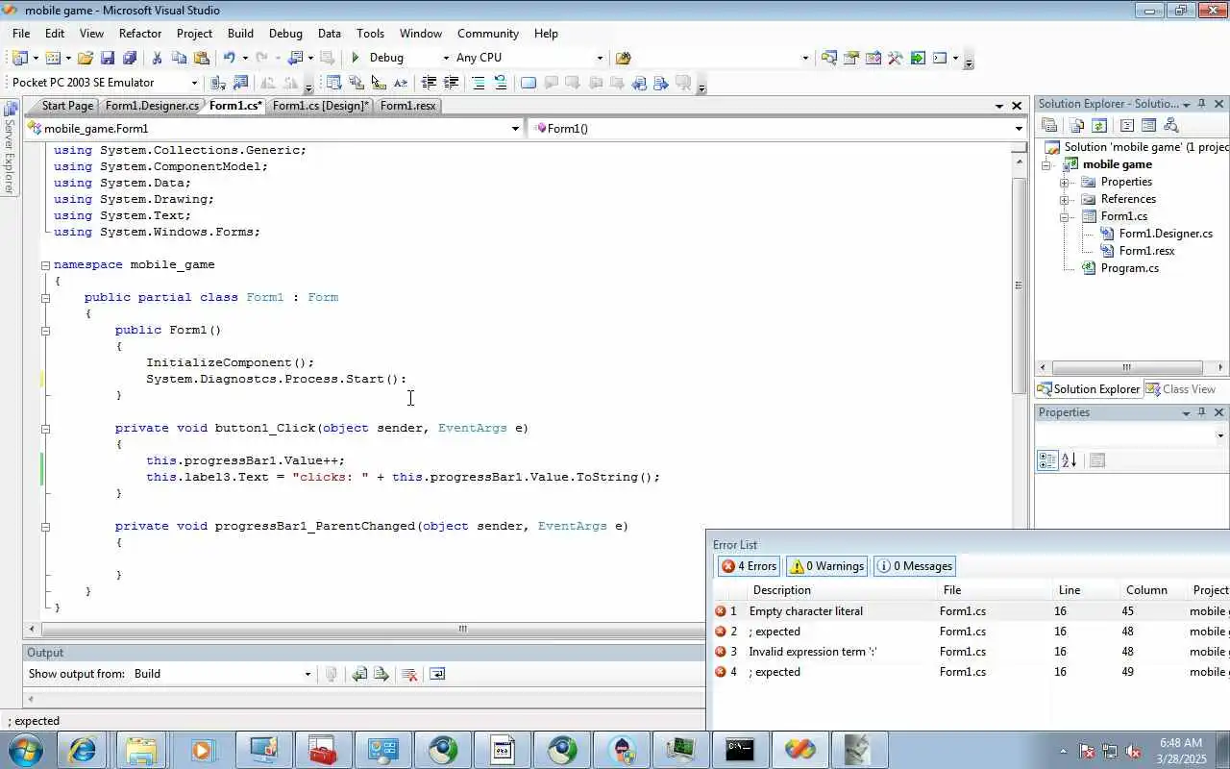Click the Clear All icon in Output
This screenshot has height=769, width=1230.
409,674
